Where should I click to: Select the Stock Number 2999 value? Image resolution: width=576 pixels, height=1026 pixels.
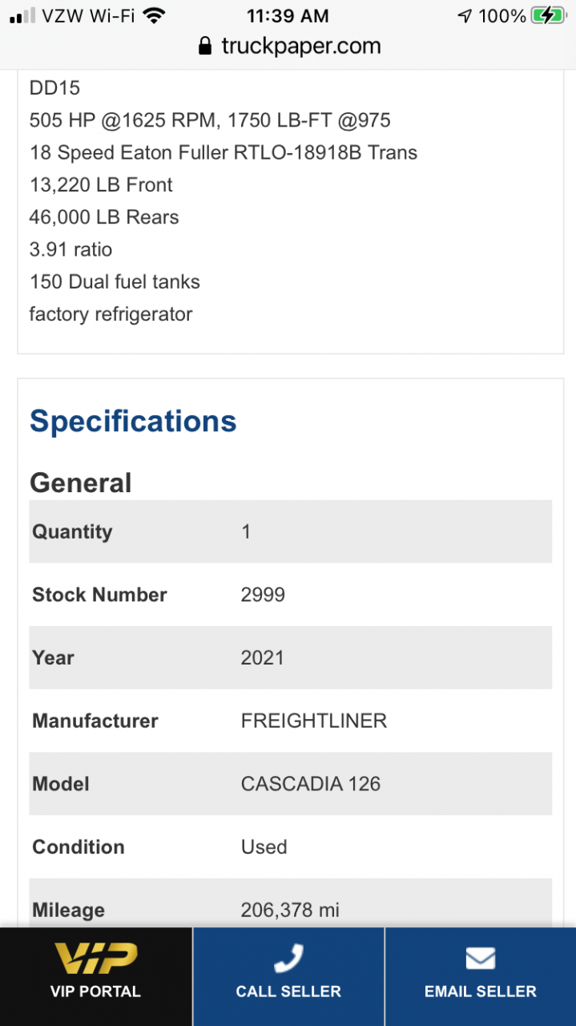(x=263, y=595)
